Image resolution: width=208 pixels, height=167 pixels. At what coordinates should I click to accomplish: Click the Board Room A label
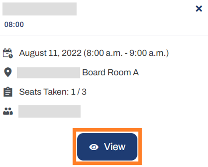tap(111, 73)
